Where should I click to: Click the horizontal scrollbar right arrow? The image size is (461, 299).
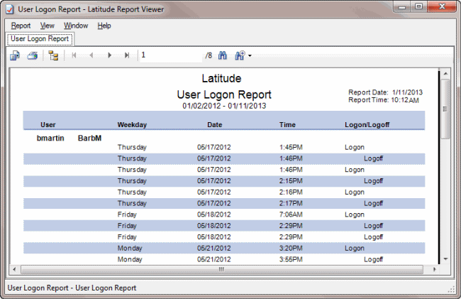pyautogui.click(x=434, y=270)
